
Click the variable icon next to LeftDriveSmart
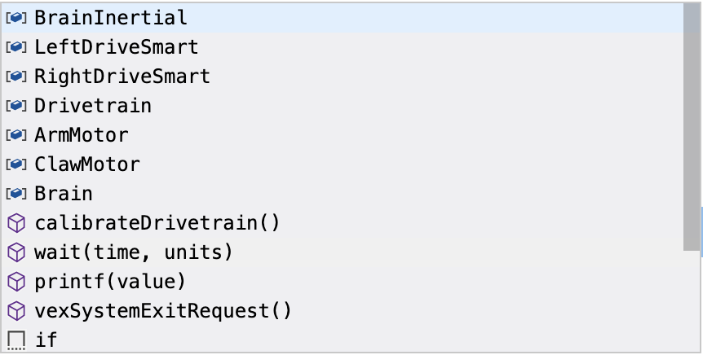pos(16,46)
